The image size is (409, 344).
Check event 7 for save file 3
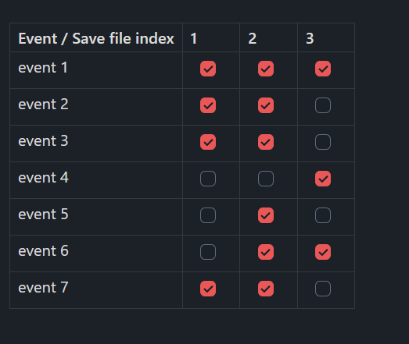click(x=323, y=289)
